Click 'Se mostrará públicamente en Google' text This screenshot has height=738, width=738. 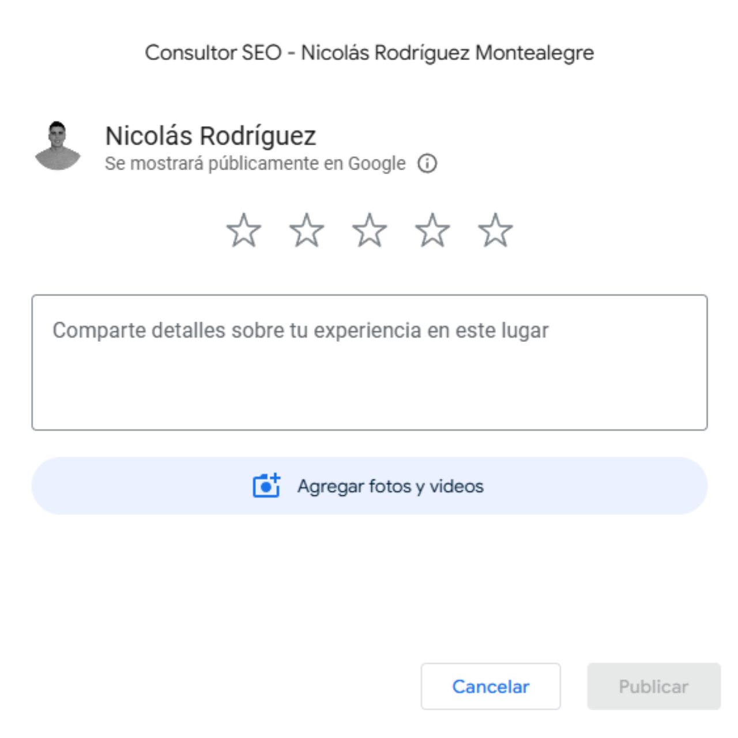pyautogui.click(x=255, y=164)
